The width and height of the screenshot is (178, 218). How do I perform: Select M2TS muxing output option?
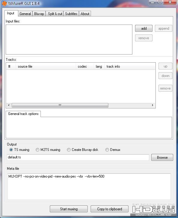click(37, 150)
